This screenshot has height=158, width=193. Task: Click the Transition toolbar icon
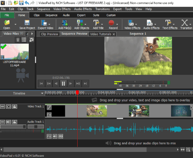pos(184,23)
